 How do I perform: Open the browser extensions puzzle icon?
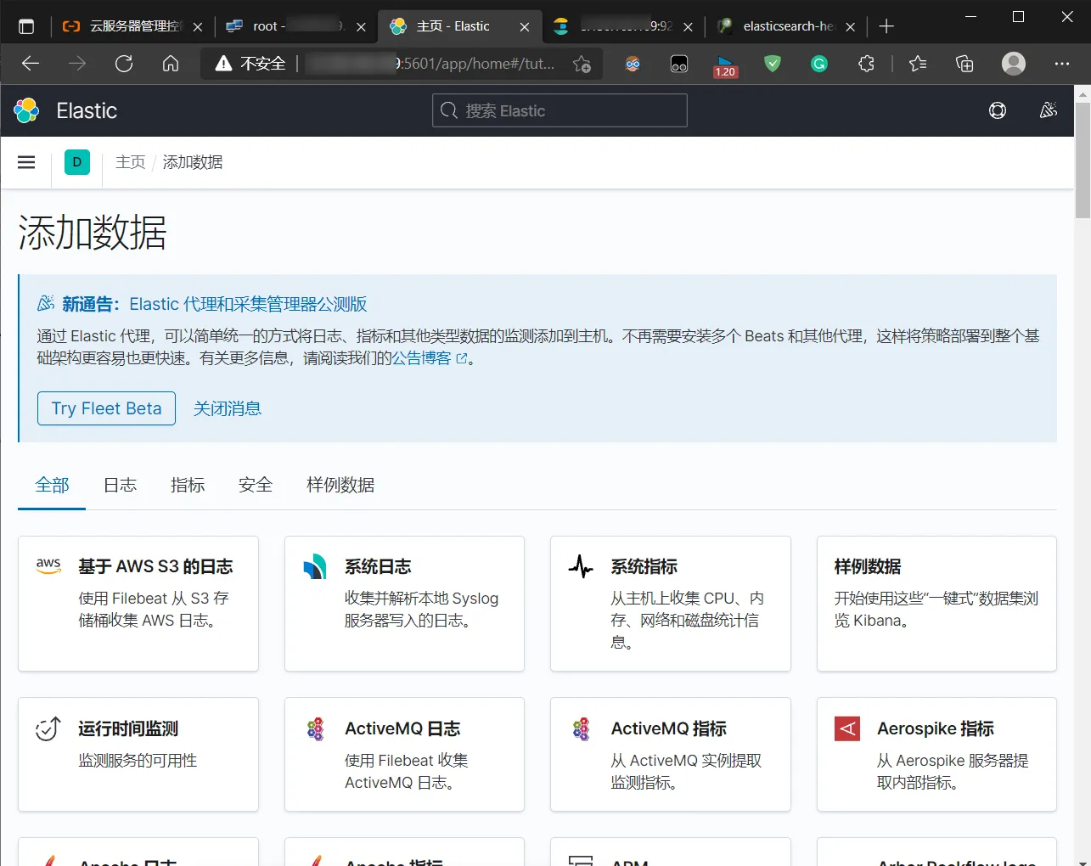(x=866, y=64)
